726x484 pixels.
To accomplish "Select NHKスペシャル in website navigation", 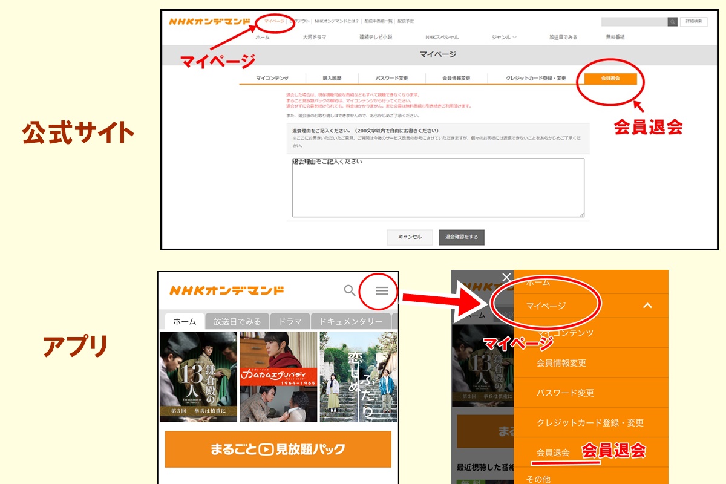I will [442, 38].
